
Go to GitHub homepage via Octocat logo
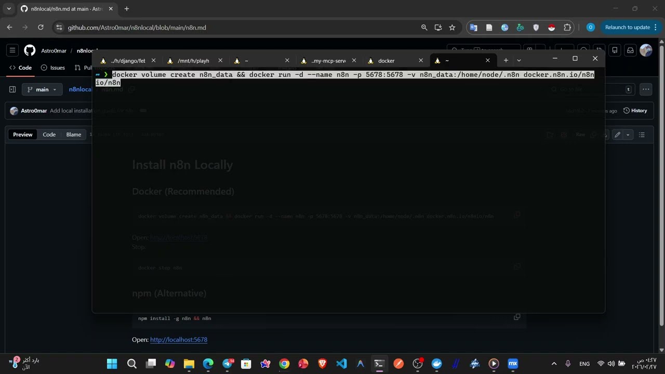click(x=30, y=50)
